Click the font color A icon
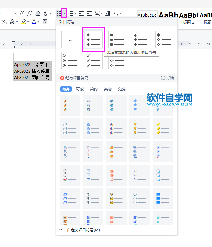Image resolution: width=212 pixels, height=247 pixels. click(34, 21)
